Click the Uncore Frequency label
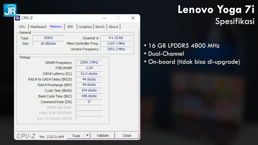258x145 pixels. [84, 49]
